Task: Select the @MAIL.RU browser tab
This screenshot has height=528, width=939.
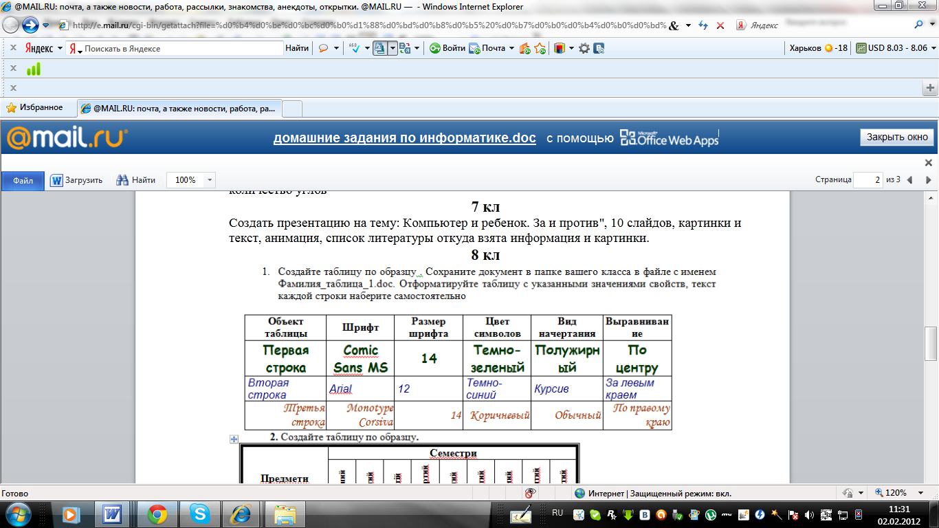Action: pos(179,109)
